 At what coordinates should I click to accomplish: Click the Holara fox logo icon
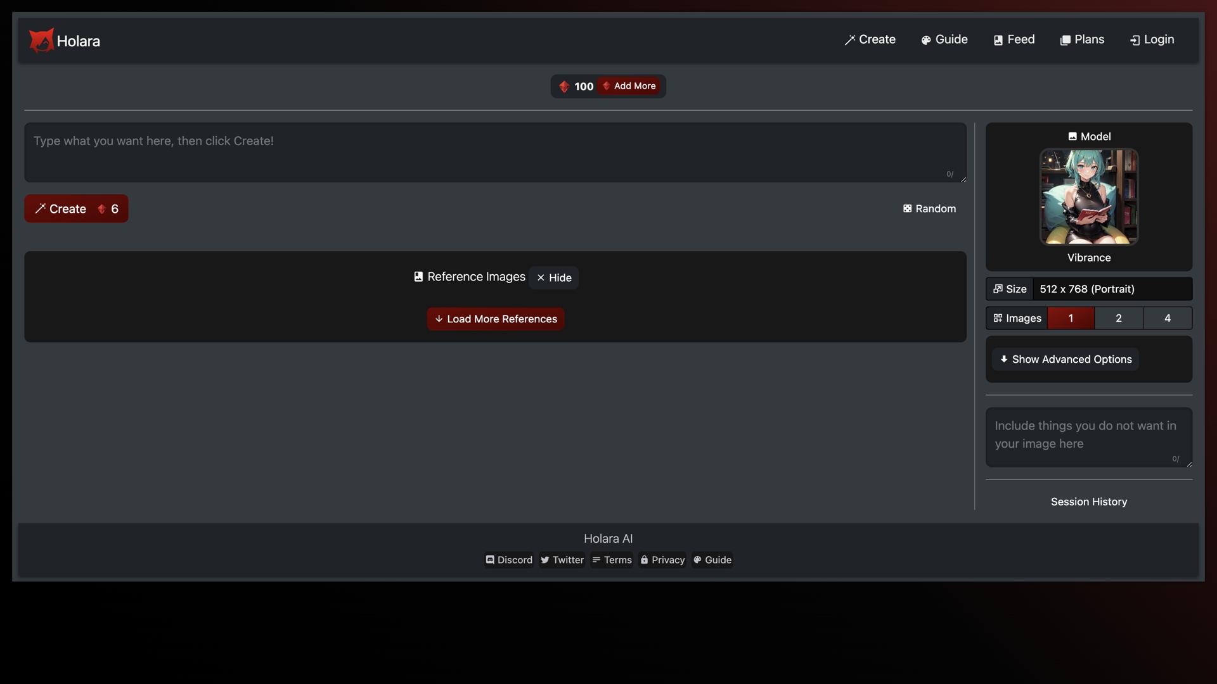tap(41, 40)
